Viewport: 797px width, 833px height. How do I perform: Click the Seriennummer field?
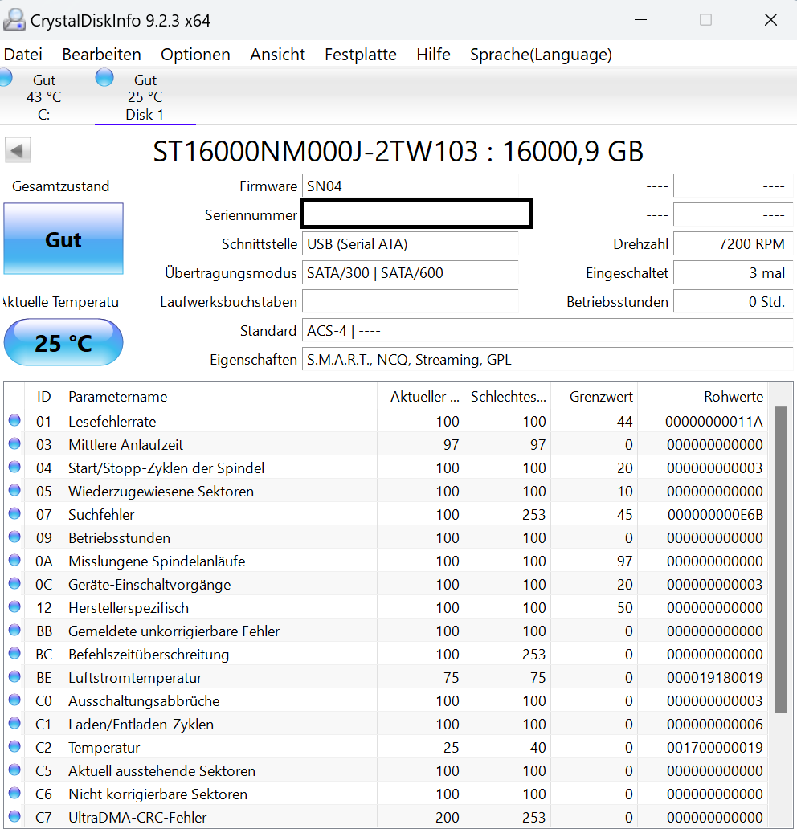(x=417, y=214)
